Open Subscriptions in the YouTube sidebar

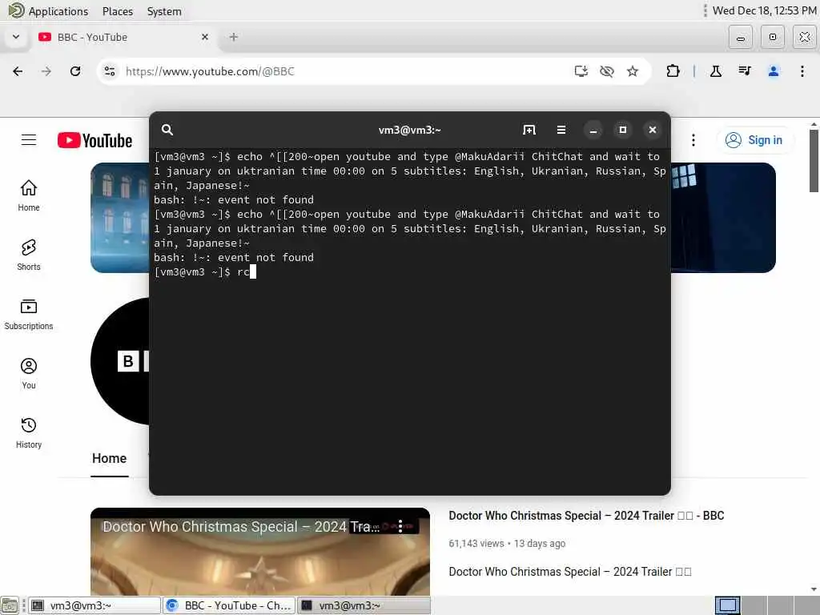pos(29,314)
